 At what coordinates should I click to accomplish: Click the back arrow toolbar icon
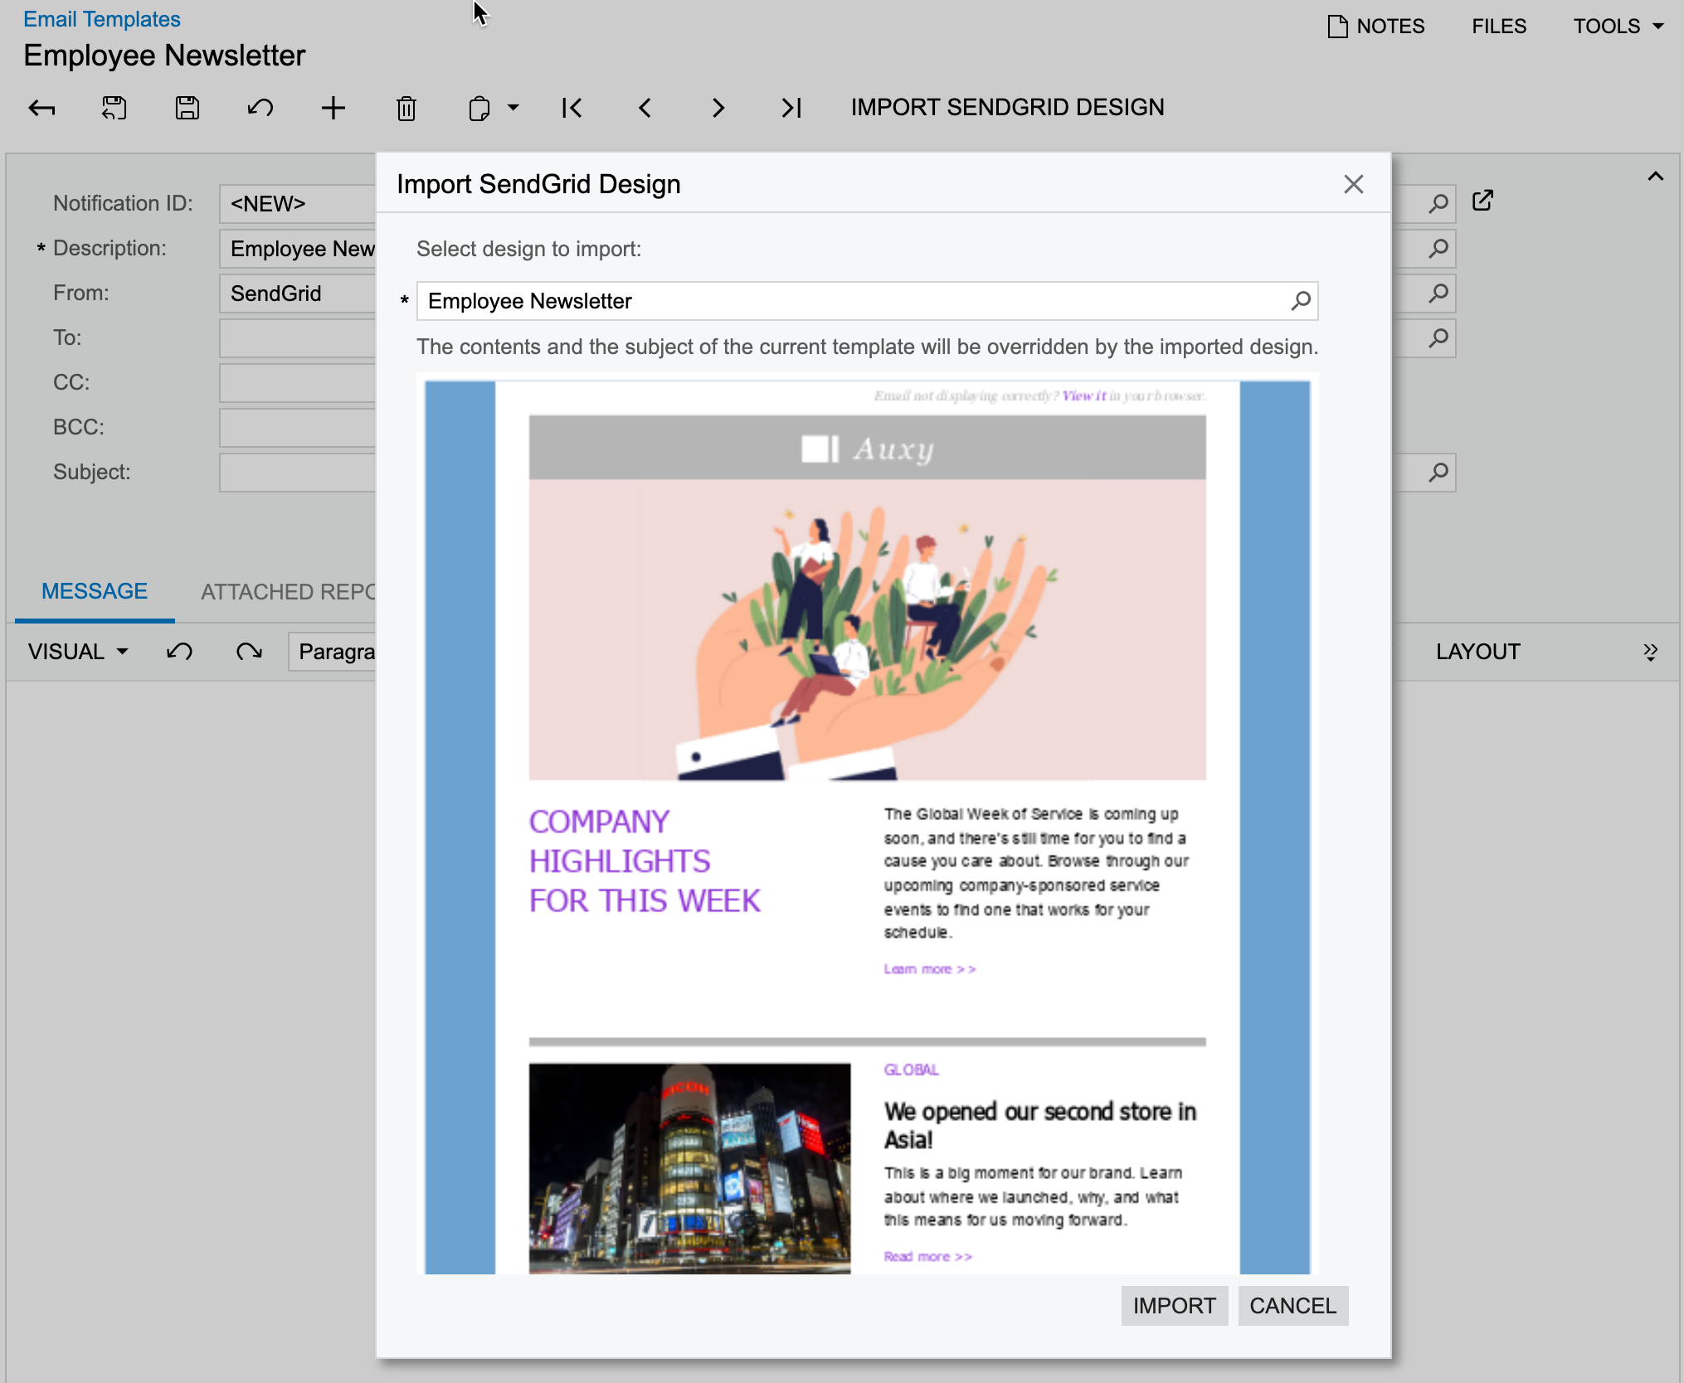point(41,108)
